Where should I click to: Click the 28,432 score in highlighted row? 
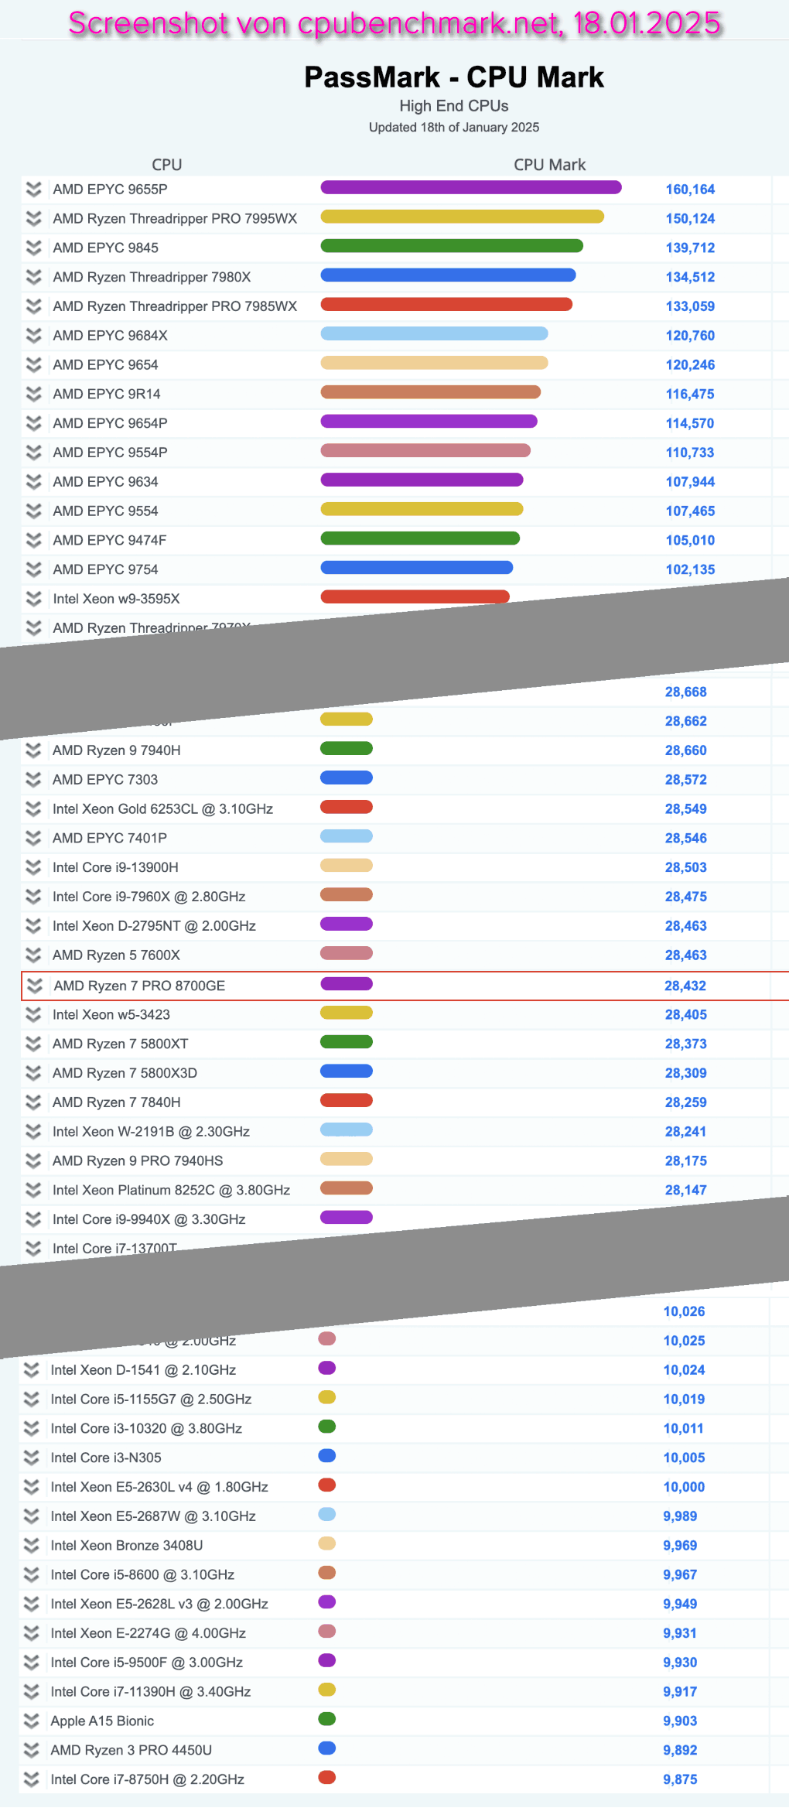[x=685, y=986]
